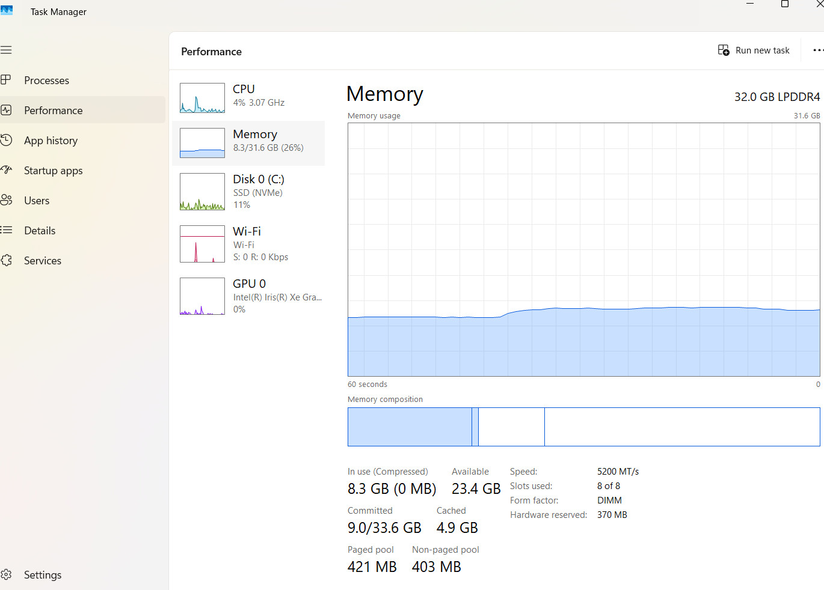Click the 32.0 GB LPDDR4 label

click(x=777, y=97)
